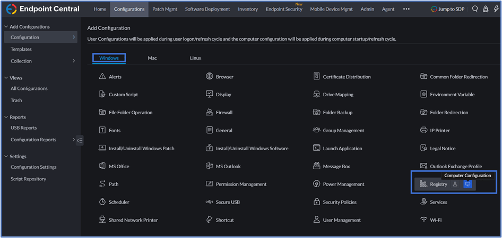Open the Folder Backup icon

[317, 112]
